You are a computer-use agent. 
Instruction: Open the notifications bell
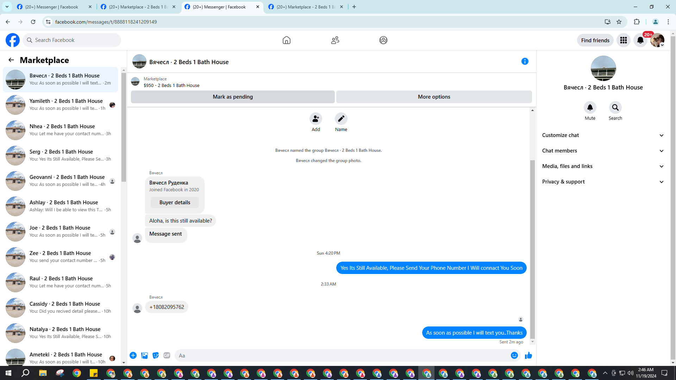click(640, 40)
